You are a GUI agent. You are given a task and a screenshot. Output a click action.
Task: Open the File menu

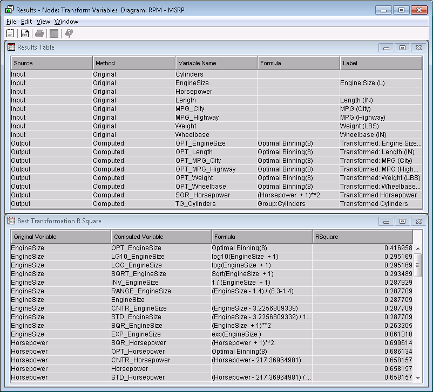(x=11, y=21)
